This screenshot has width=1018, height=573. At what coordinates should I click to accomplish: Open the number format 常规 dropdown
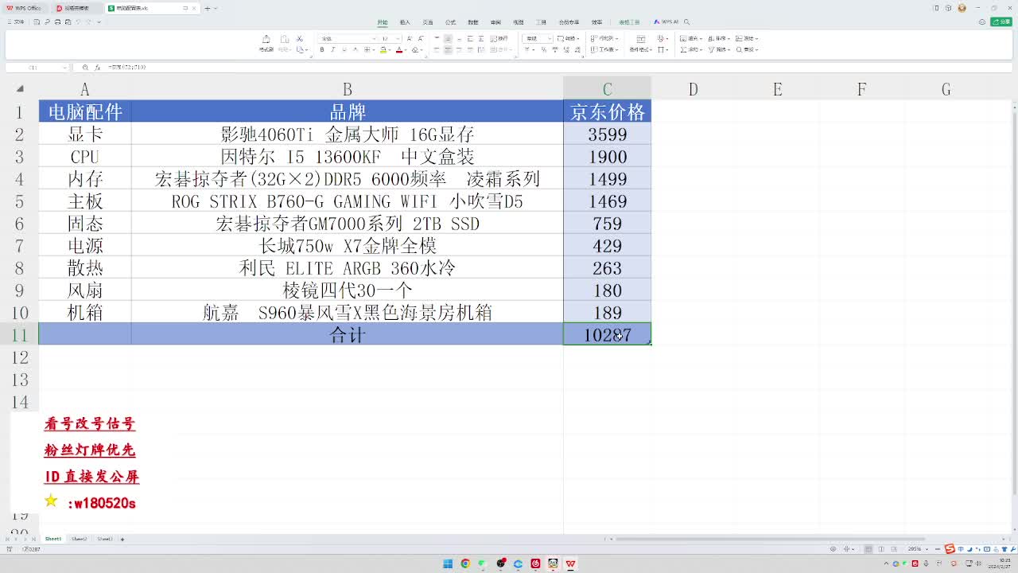[x=537, y=39]
